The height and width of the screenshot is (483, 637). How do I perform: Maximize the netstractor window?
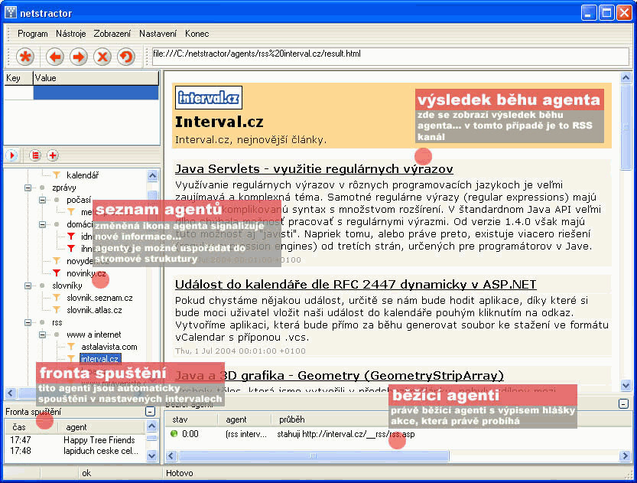pyautogui.click(x=606, y=13)
